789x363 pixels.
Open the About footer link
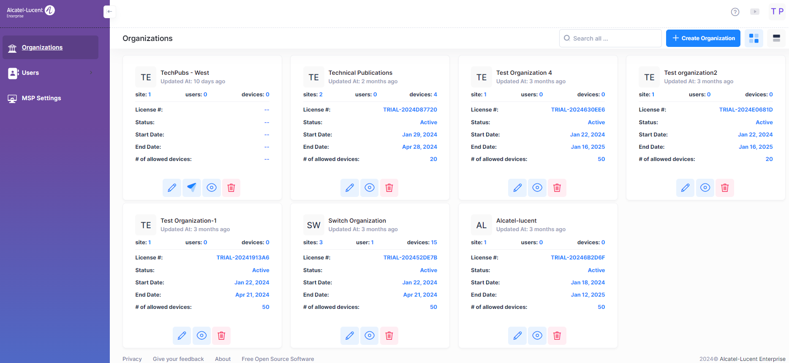pos(223,359)
